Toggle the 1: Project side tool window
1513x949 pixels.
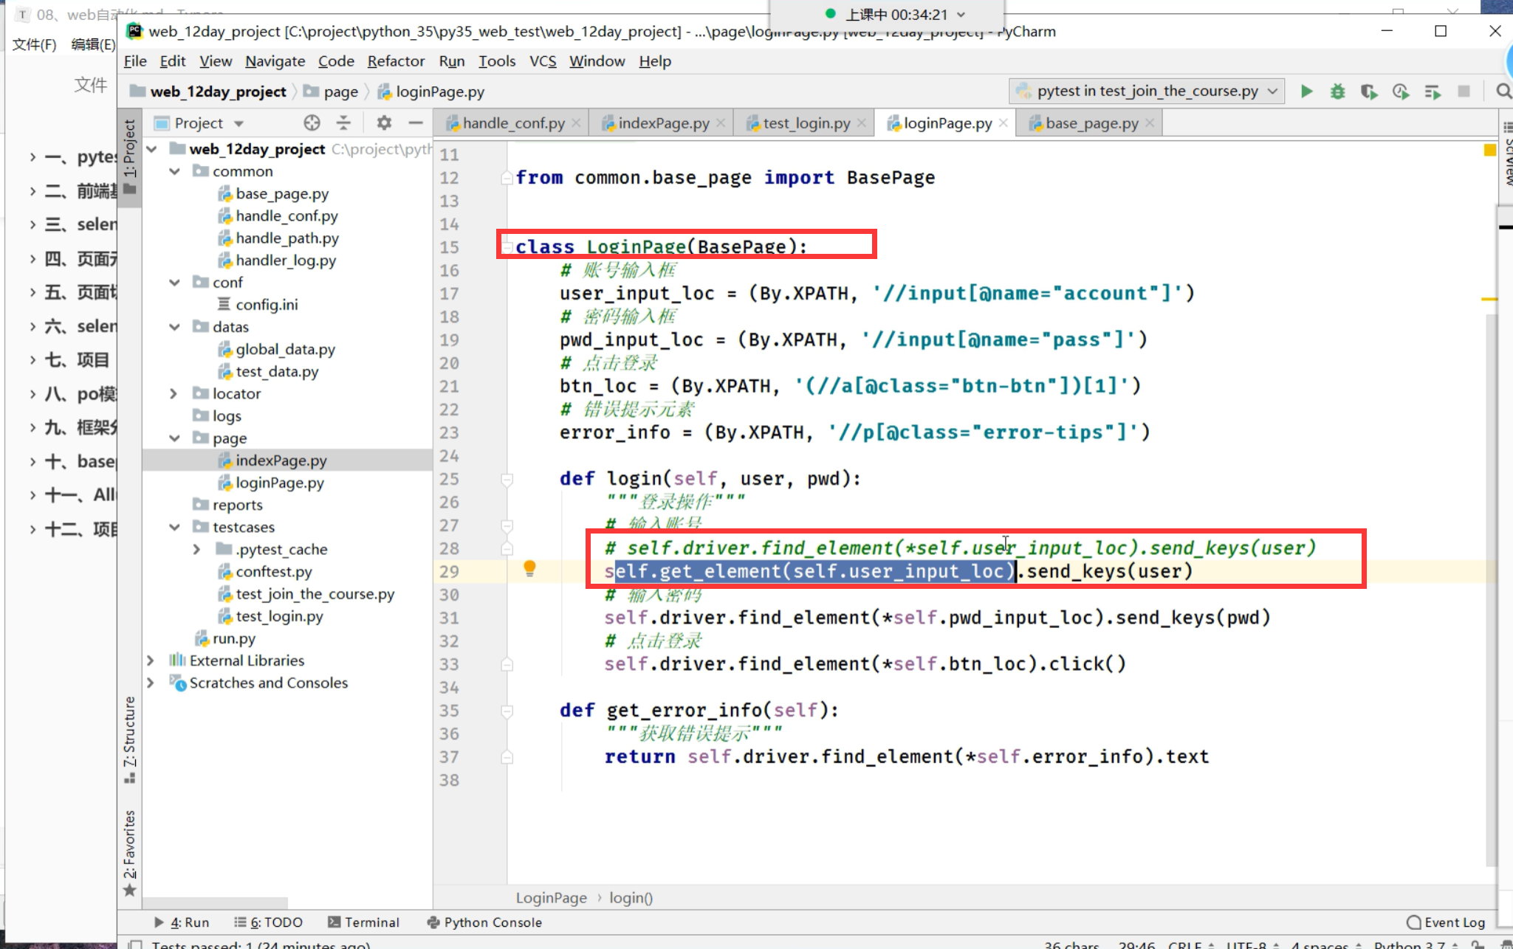[129, 155]
